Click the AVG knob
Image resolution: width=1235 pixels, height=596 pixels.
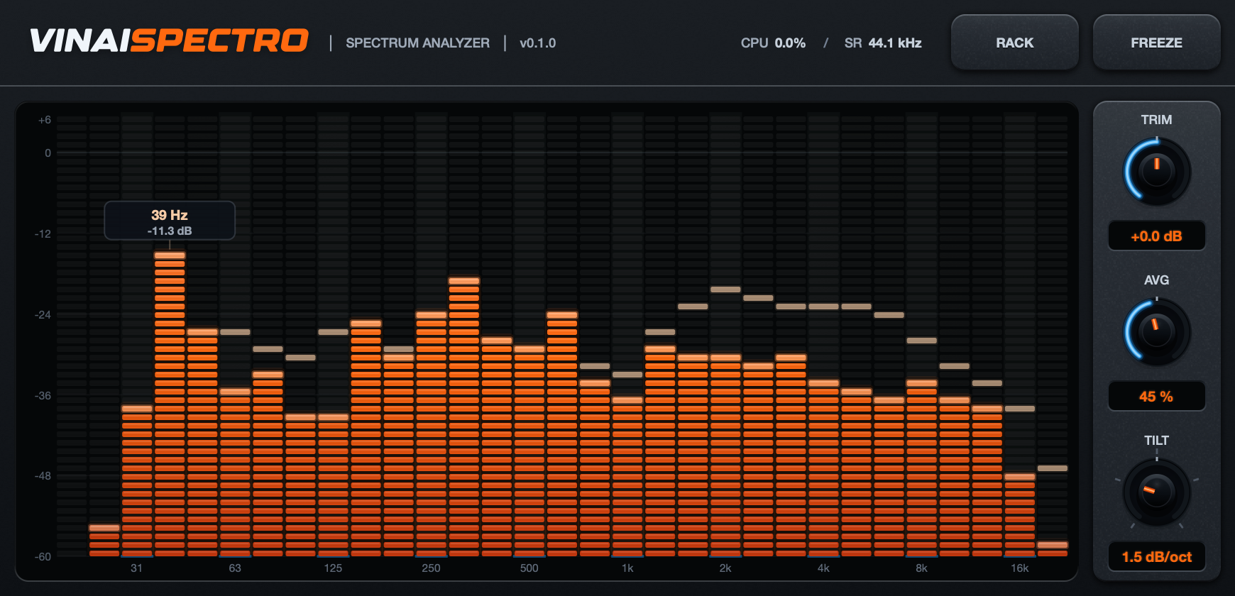point(1156,332)
